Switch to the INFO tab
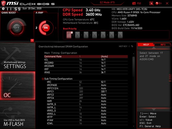 [x=163, y=45]
